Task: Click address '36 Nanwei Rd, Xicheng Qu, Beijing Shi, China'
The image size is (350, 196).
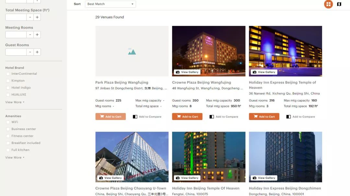Action: pos(284,93)
